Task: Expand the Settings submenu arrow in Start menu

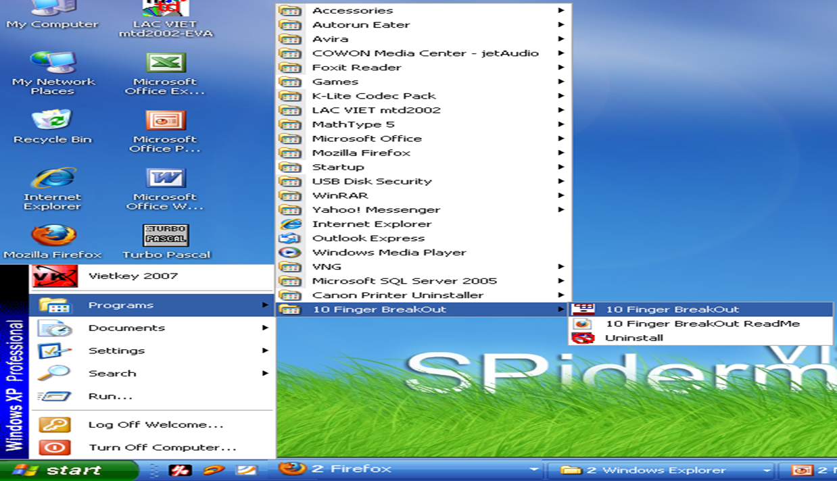Action: 265,351
